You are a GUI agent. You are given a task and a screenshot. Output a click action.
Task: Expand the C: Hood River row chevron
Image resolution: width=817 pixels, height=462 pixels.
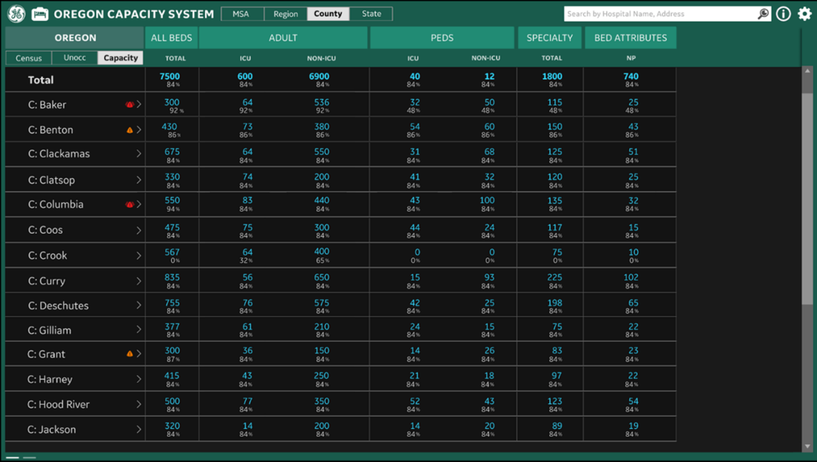coord(139,404)
